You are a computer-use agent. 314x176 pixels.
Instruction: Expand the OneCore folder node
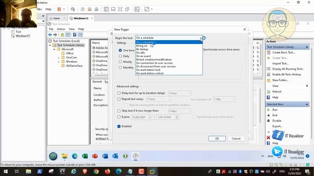[x=58, y=58]
